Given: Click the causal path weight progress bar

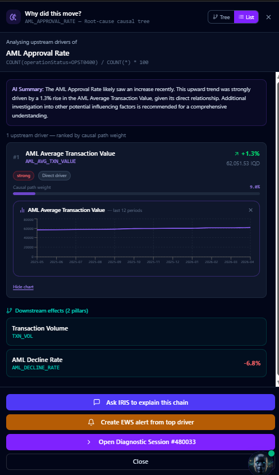Looking at the screenshot, I should [x=136, y=193].
